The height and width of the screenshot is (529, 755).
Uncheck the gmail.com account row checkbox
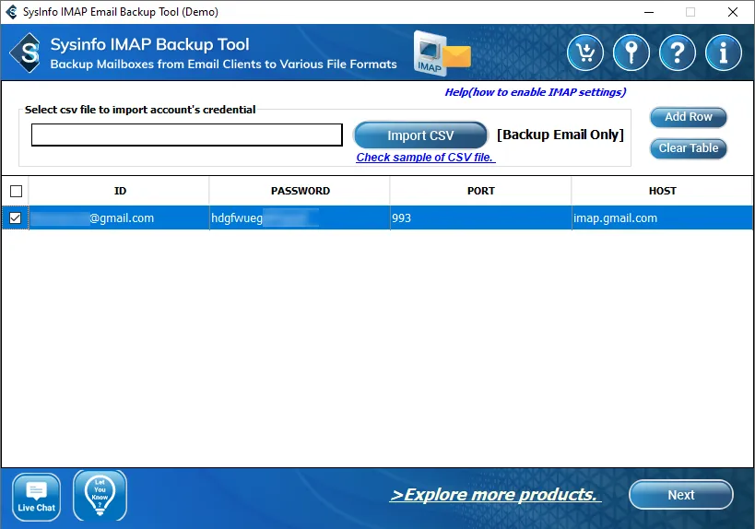15,218
